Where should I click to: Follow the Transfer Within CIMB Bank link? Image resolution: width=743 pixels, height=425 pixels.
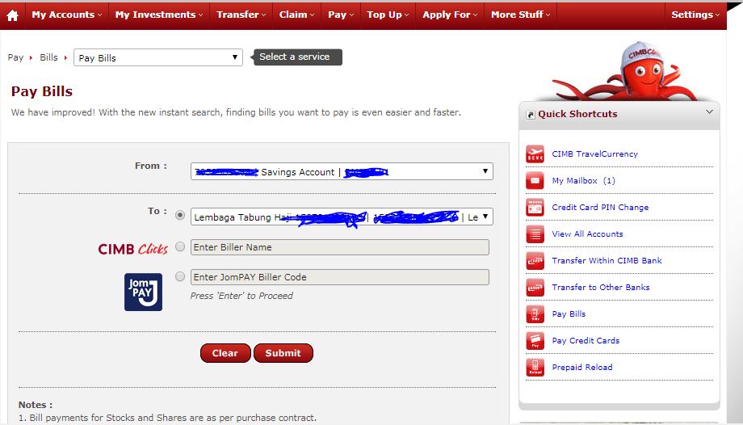[x=607, y=260]
